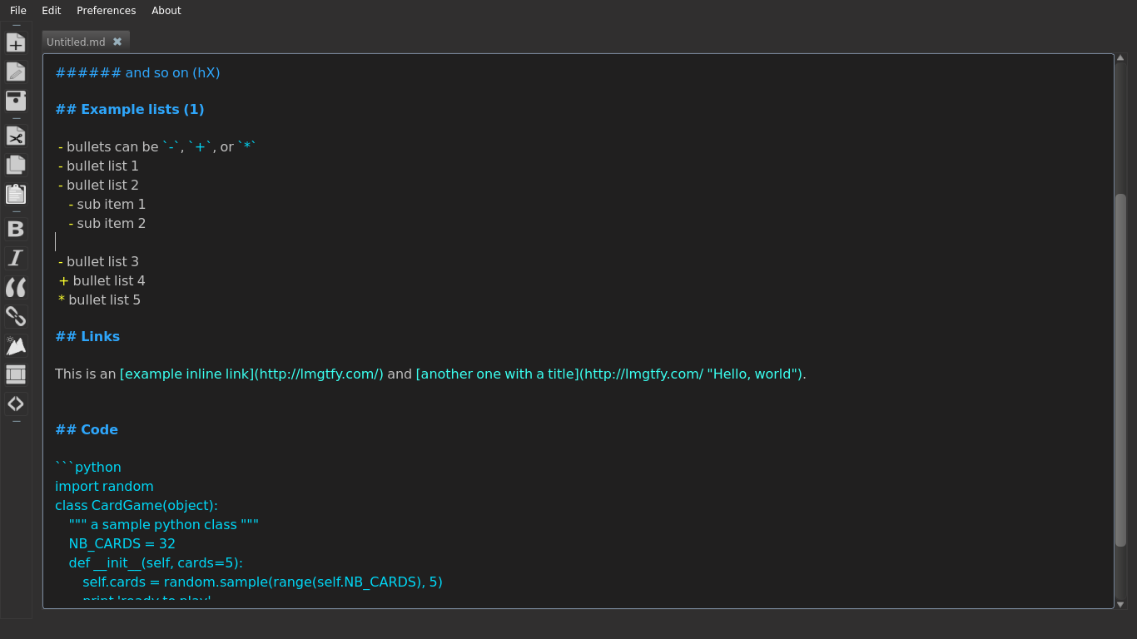Click the 'sub item 2' line

(107, 223)
